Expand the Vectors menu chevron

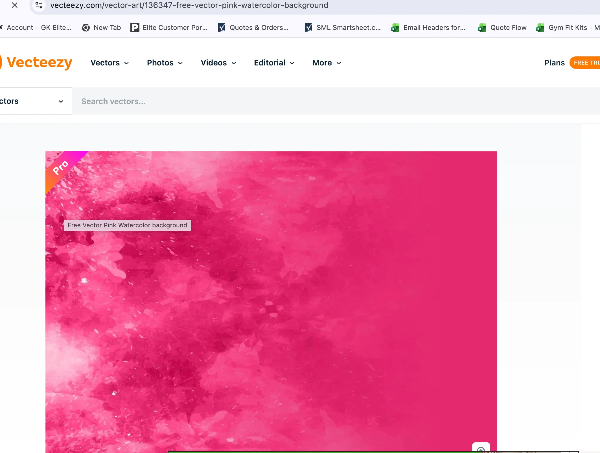(x=126, y=63)
